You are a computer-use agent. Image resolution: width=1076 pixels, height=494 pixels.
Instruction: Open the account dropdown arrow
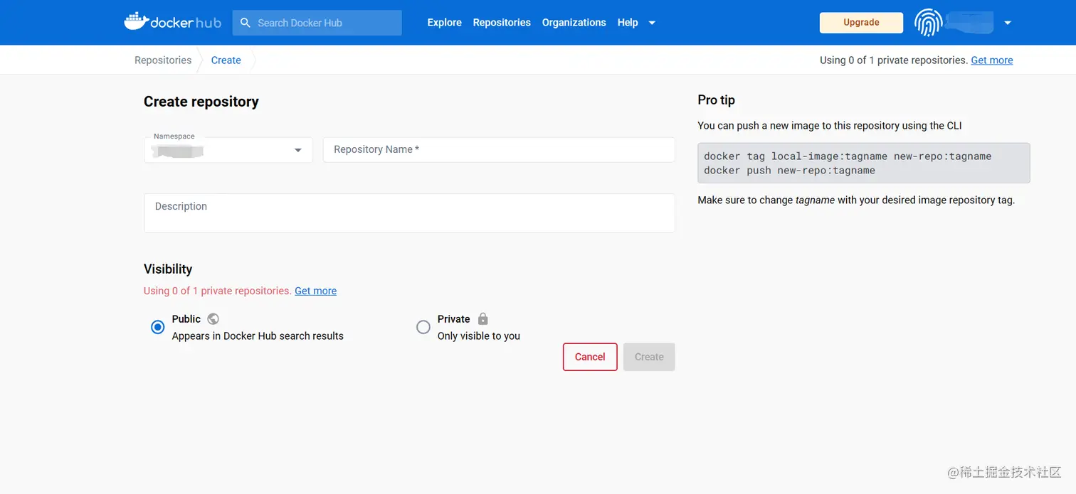coord(1008,23)
